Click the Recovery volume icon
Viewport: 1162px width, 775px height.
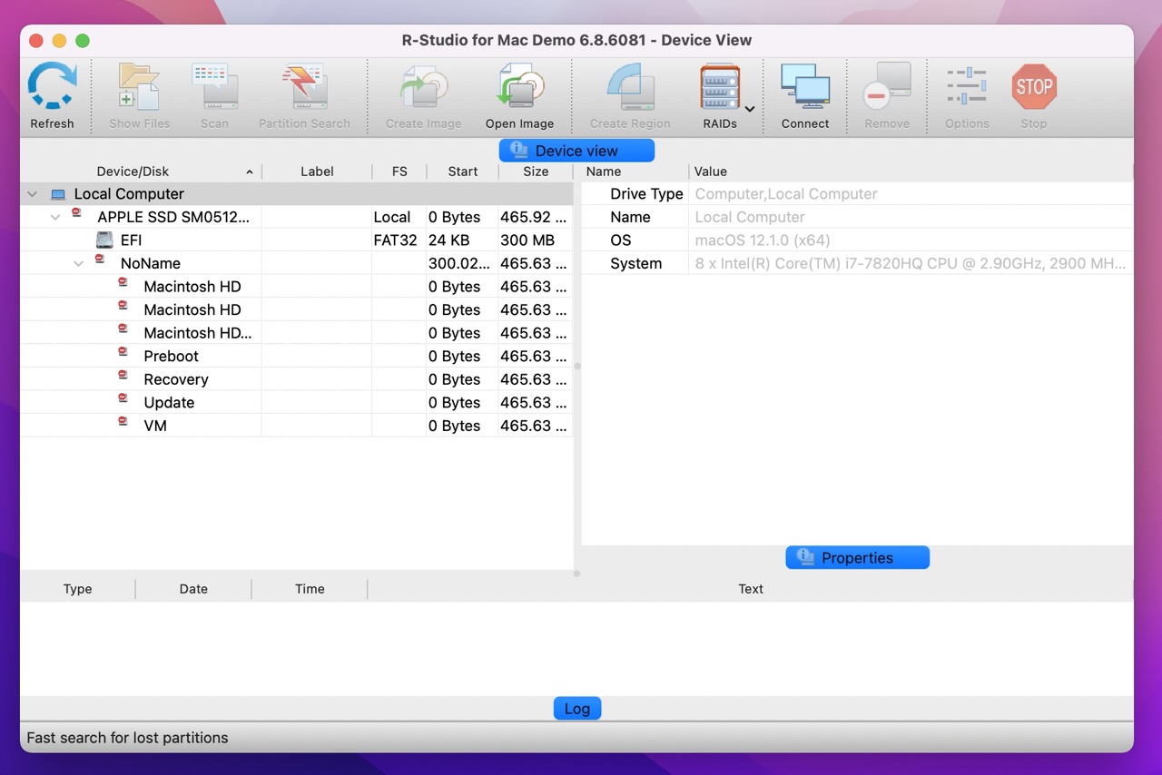(123, 375)
